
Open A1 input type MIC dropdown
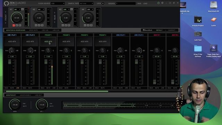(17, 9)
